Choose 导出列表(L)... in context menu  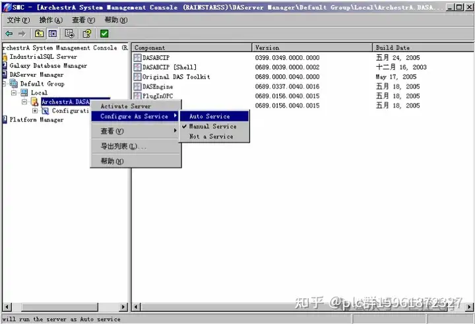click(135, 146)
